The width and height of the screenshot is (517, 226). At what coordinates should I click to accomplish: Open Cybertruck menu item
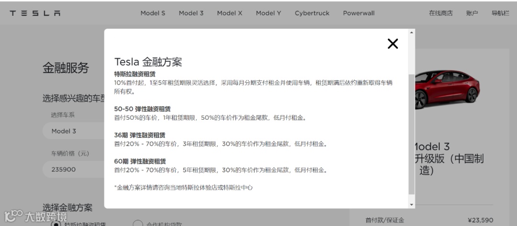[312, 13]
